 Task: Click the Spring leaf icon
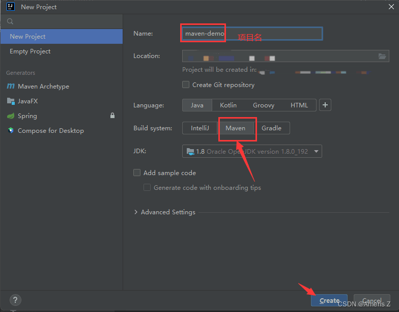[x=11, y=116]
